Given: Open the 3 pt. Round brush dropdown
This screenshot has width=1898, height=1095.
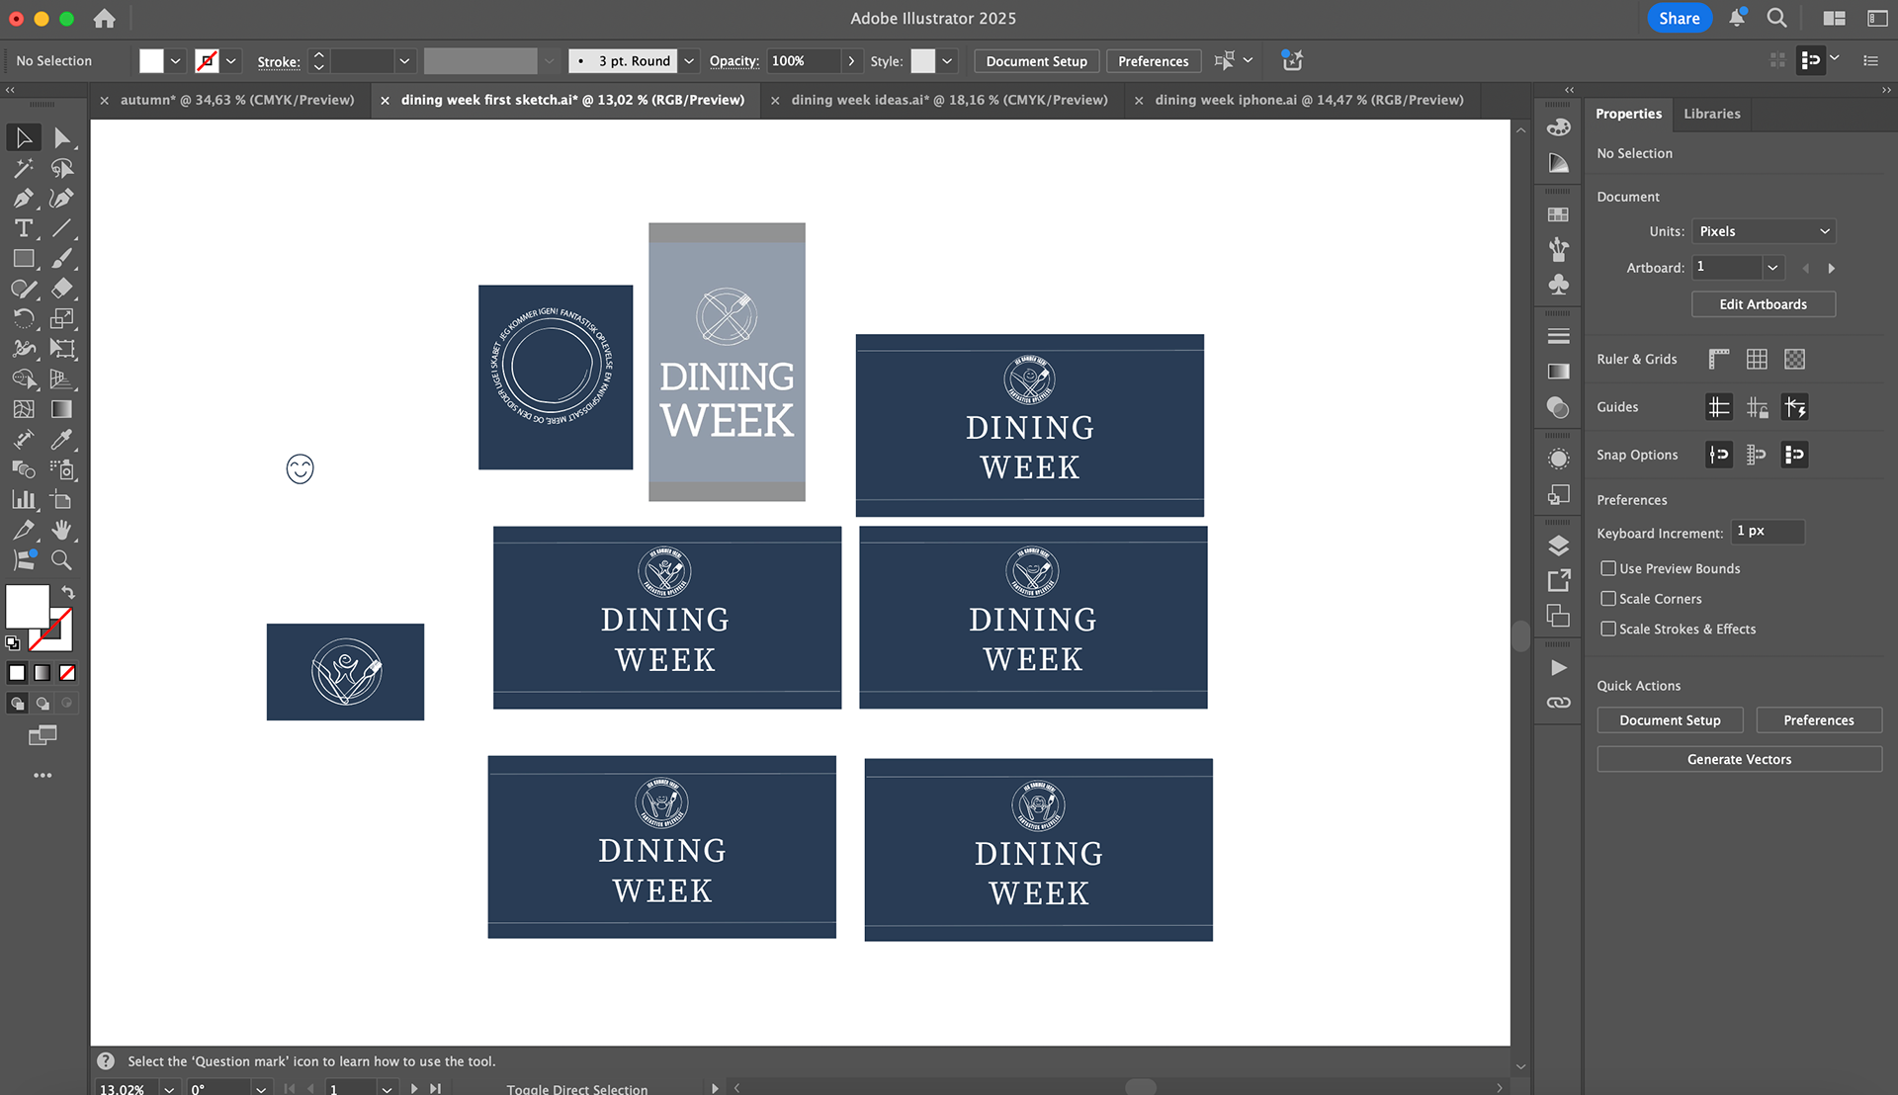Looking at the screenshot, I should coord(689,61).
